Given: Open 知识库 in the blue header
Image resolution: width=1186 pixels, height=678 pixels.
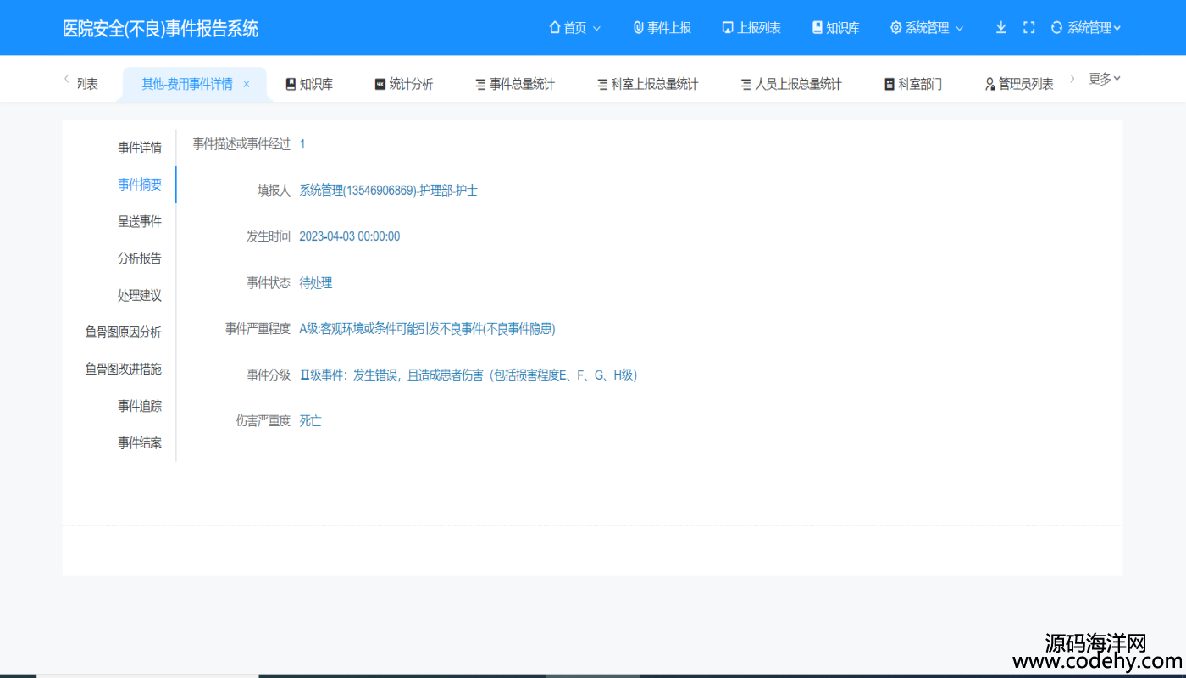Looking at the screenshot, I should point(835,28).
